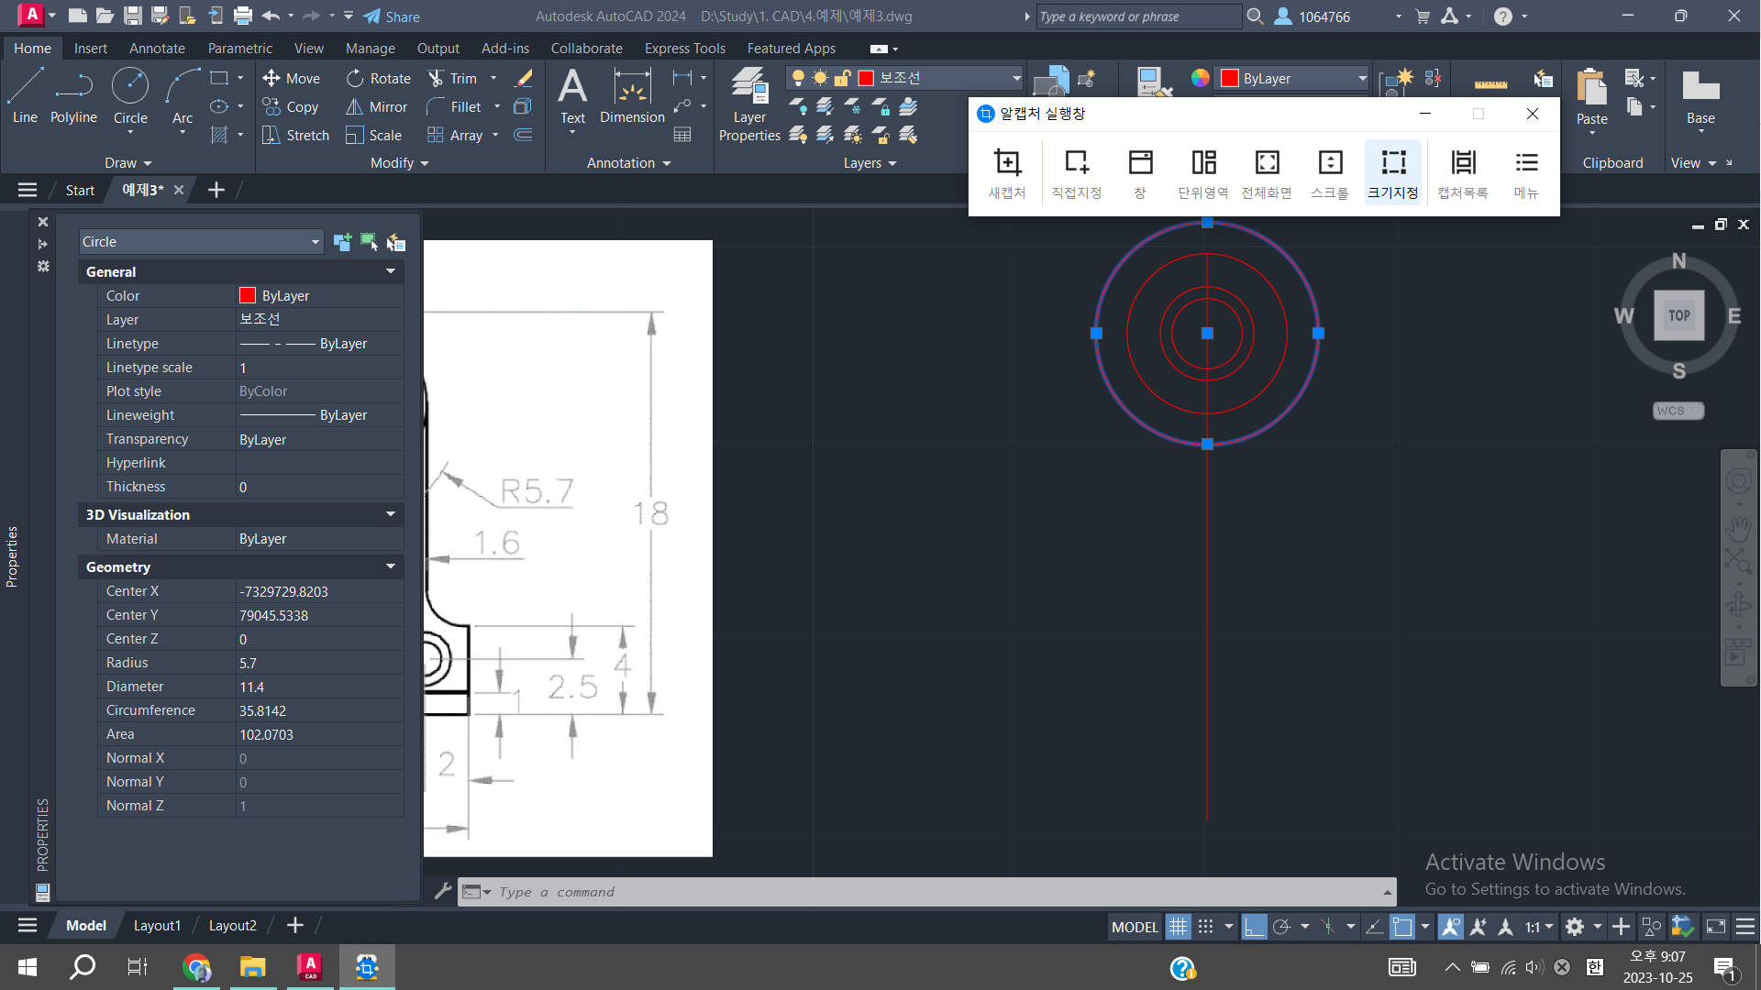Image resolution: width=1761 pixels, height=990 pixels.
Task: Toggle object snap in status bar
Action: (1402, 927)
